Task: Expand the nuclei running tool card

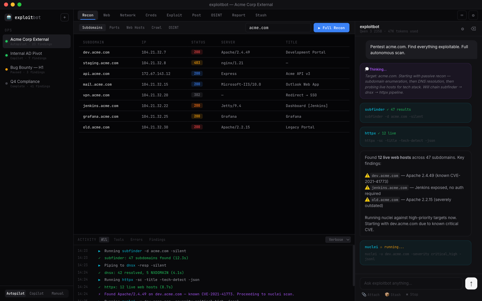Action: click(415, 253)
